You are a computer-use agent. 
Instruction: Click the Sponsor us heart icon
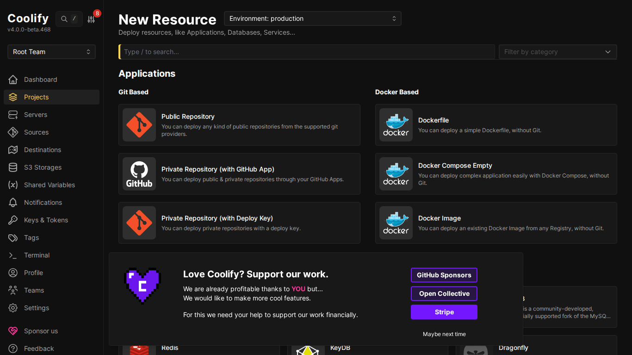click(13, 331)
